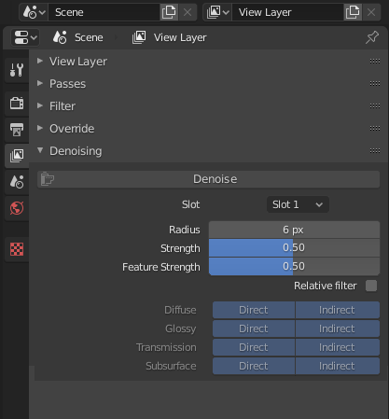
Task: Enable the Relative filter checkbox
Action: pos(371,286)
